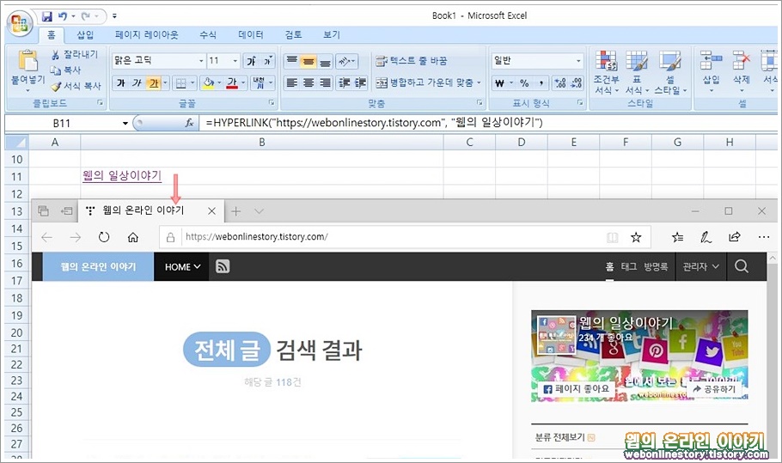Open the text orientation option
The image size is (782, 463).
346,61
